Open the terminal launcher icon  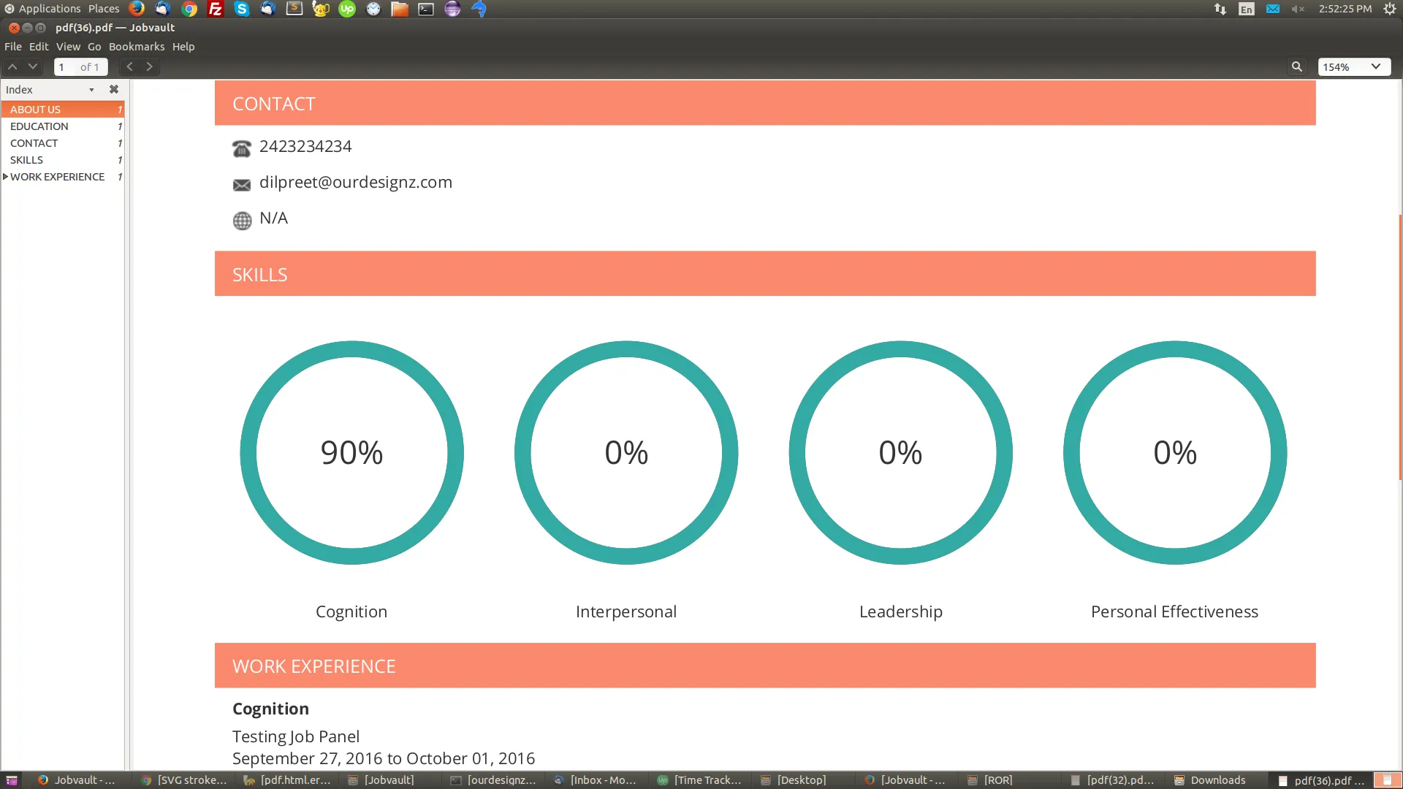426,9
